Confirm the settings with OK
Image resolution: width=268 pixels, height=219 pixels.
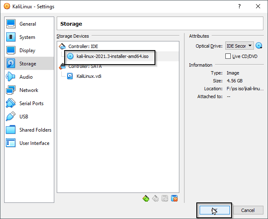pyautogui.click(x=215, y=210)
